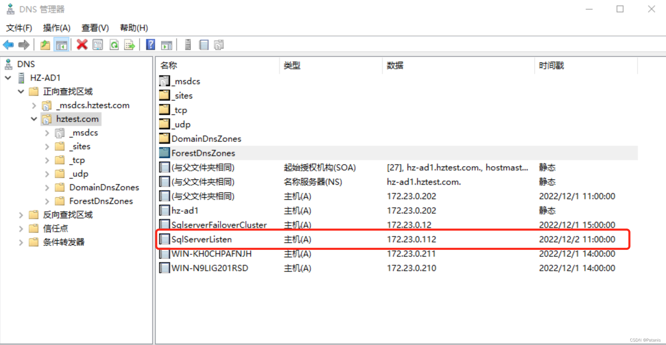Image resolution: width=666 pixels, height=345 pixels.
Task: Click timestamp 2022/12/2 11:00:00
Action: pyautogui.click(x=577, y=239)
